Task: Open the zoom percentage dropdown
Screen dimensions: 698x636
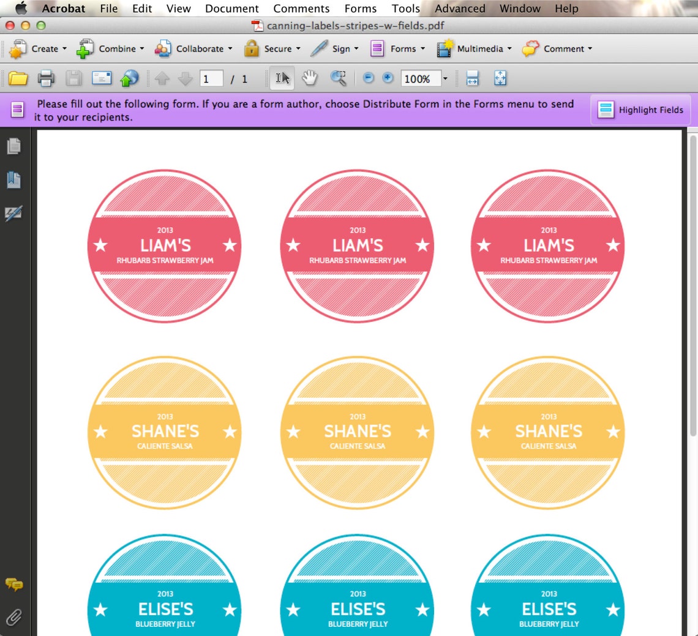Action: (445, 78)
